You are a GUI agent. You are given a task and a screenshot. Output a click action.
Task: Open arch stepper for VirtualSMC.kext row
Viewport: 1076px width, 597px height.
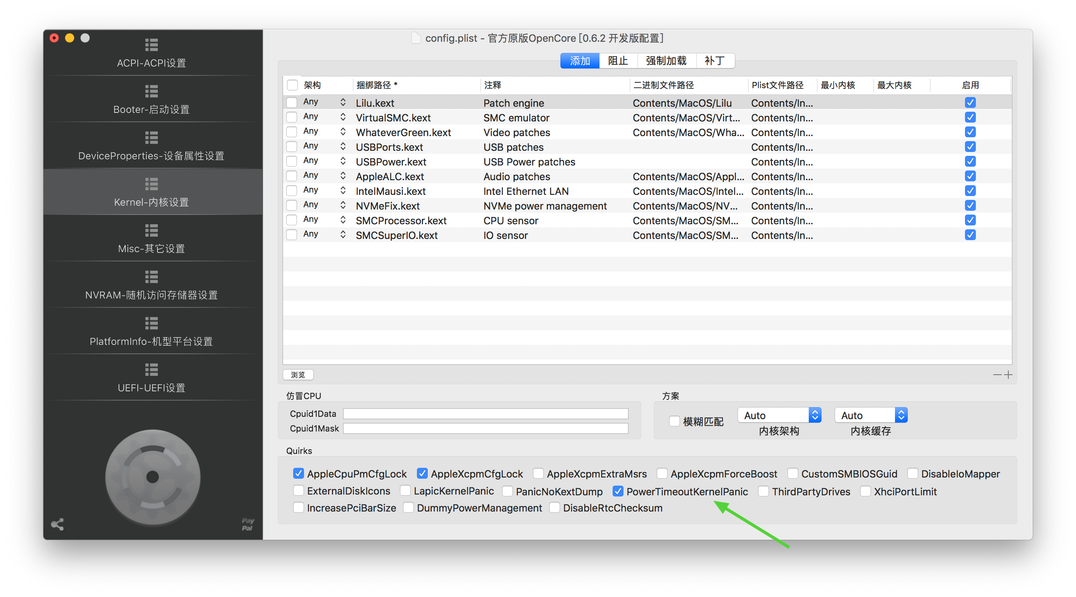[343, 116]
